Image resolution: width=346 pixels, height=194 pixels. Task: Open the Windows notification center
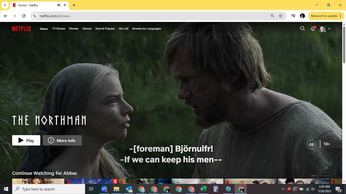tap(338, 189)
